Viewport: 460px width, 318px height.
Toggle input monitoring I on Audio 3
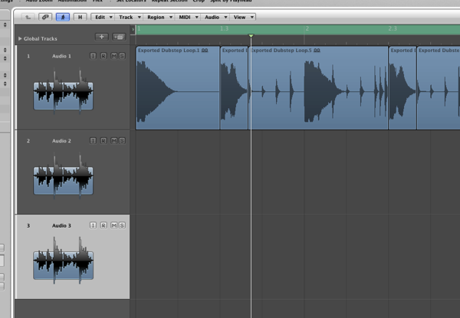[93, 225]
